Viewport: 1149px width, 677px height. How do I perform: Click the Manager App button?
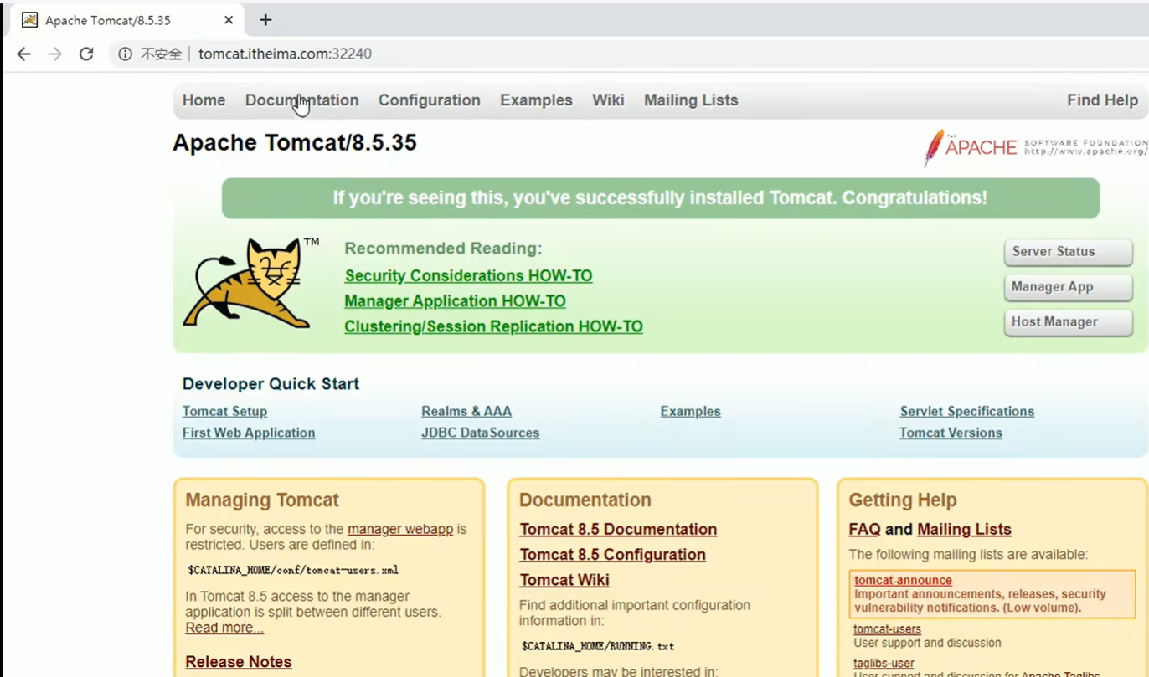1069,287
